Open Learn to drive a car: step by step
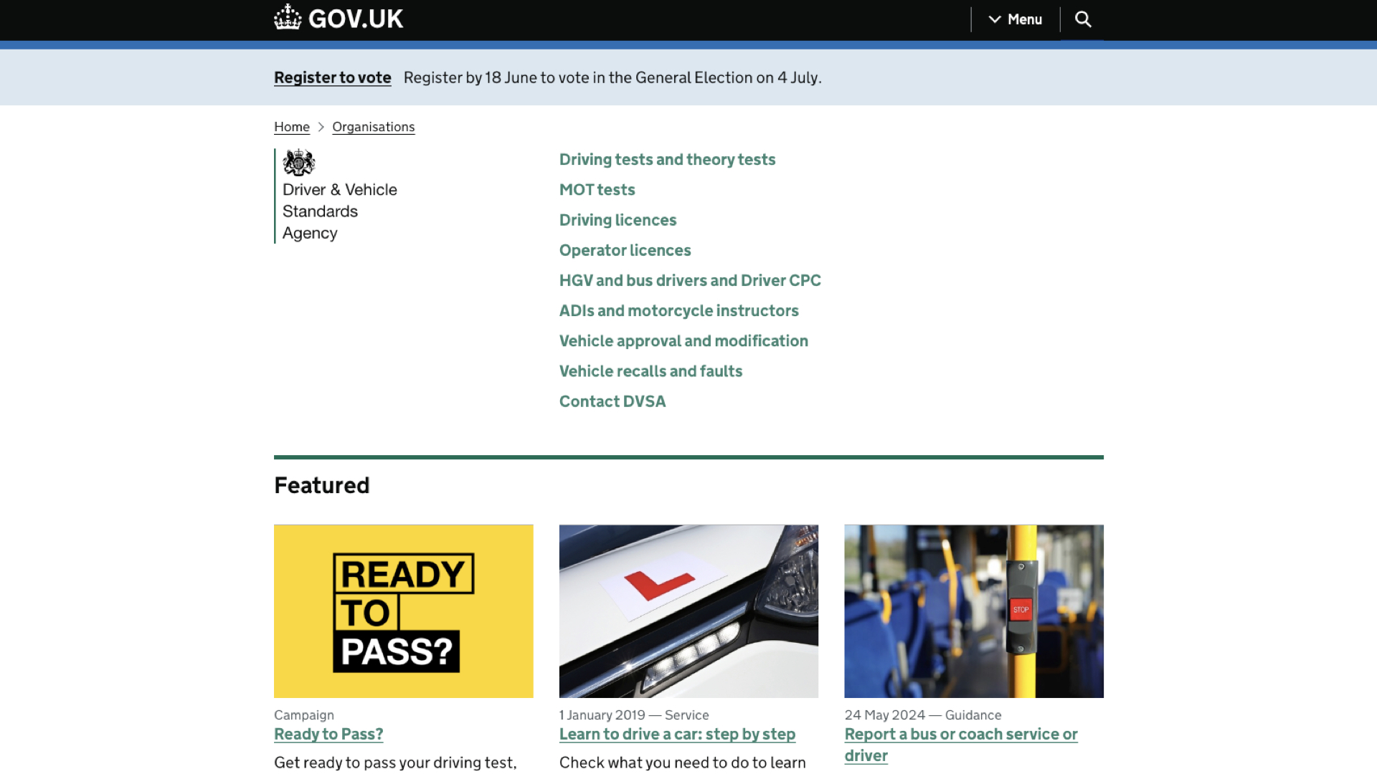This screenshot has width=1377, height=774. coord(676,734)
